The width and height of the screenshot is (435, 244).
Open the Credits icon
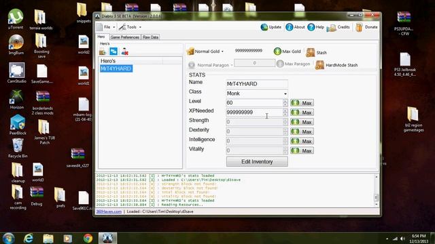pos(331,27)
